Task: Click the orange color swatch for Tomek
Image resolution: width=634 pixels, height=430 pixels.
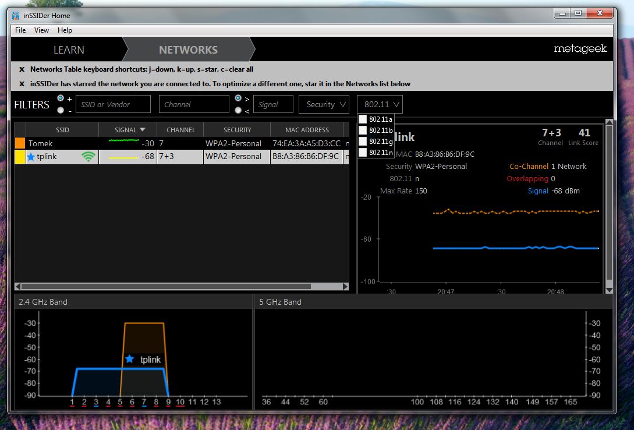Action: 20,143
